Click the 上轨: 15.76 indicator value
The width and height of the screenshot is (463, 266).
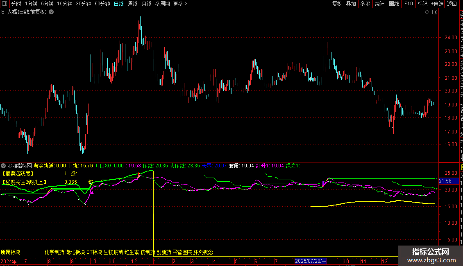pyautogui.click(x=81, y=166)
